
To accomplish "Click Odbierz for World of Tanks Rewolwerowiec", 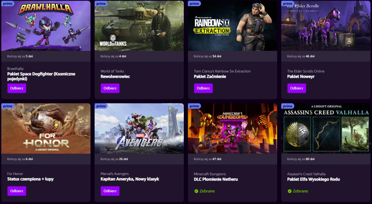I will [110, 88].
